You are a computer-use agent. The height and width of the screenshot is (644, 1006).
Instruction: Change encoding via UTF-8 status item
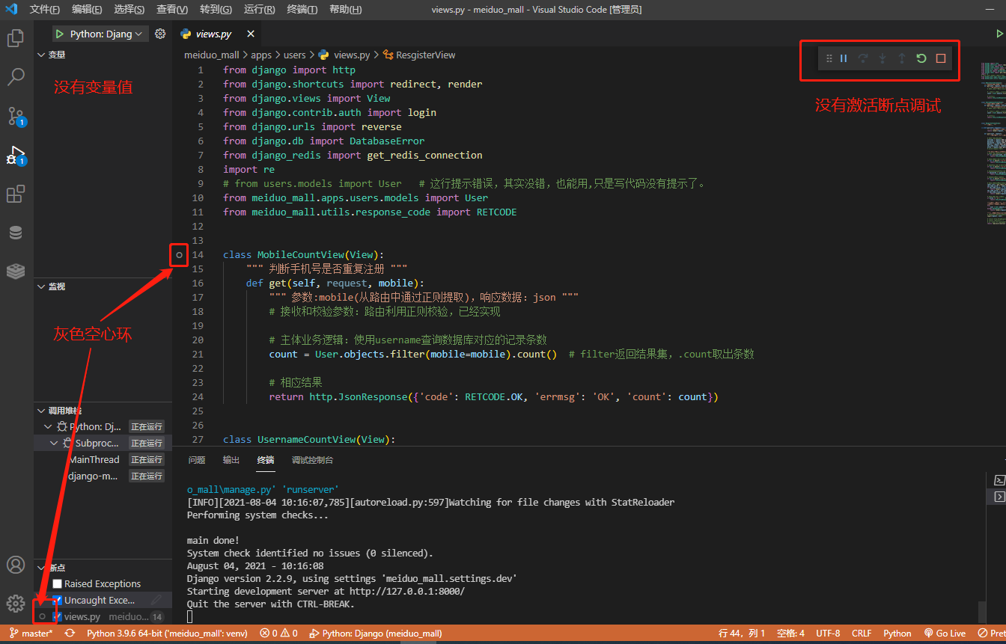pos(828,634)
